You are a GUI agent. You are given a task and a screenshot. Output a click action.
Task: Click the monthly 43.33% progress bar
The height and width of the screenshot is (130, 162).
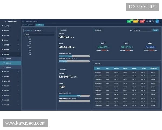74,56
